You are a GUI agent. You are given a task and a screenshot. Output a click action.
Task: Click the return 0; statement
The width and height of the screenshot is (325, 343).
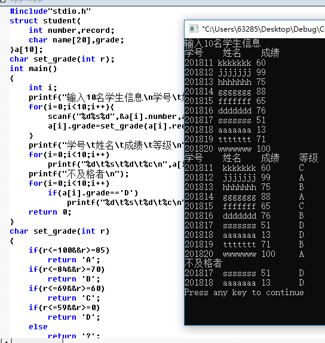(x=50, y=212)
